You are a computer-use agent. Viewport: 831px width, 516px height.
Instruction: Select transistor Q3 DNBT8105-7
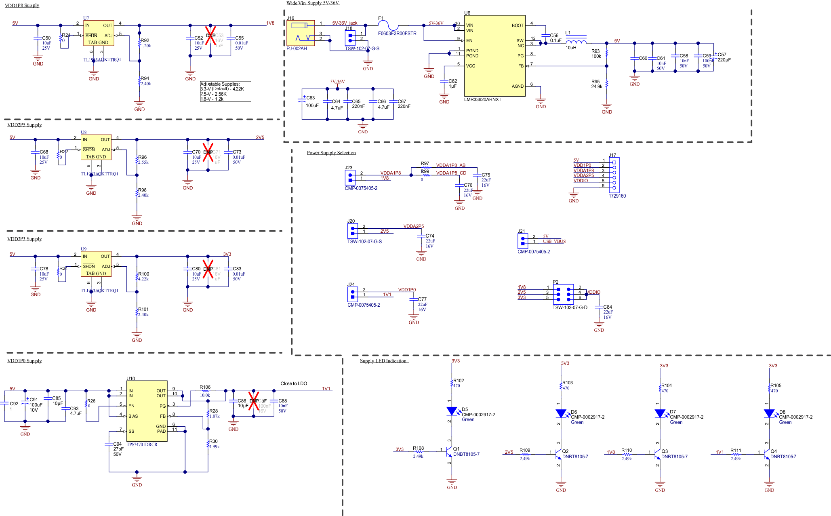tap(658, 454)
